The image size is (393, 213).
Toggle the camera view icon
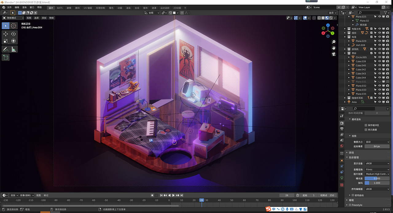(334, 54)
